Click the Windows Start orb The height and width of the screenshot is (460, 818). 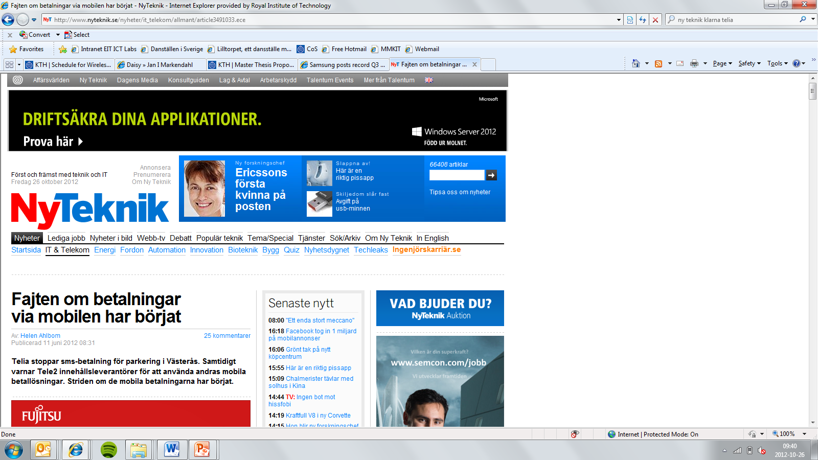click(14, 450)
